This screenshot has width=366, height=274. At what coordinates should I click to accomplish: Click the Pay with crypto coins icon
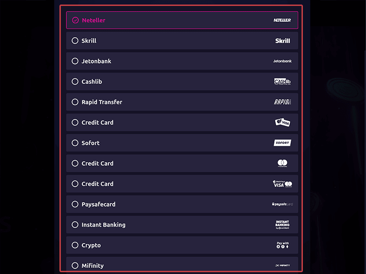pyautogui.click(x=282, y=245)
